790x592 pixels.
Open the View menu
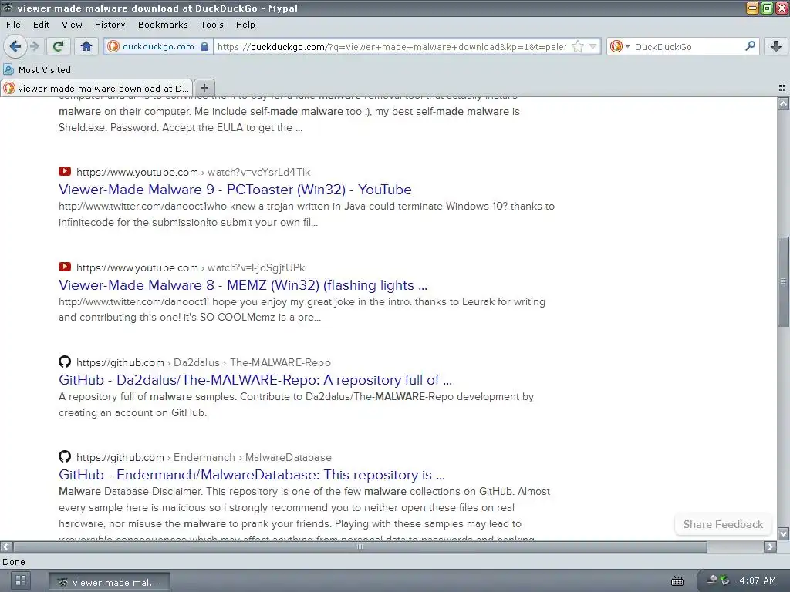72,25
